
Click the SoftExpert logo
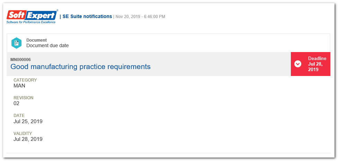pyautogui.click(x=32, y=17)
